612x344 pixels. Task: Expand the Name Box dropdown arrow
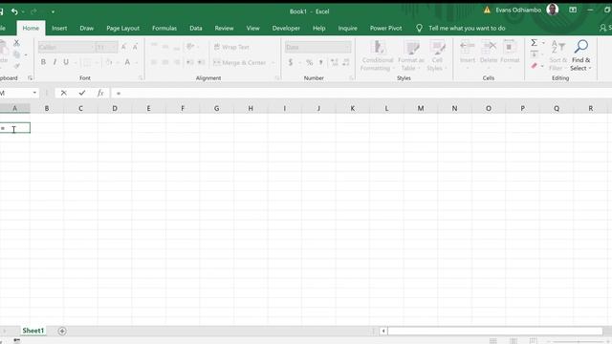(x=34, y=93)
